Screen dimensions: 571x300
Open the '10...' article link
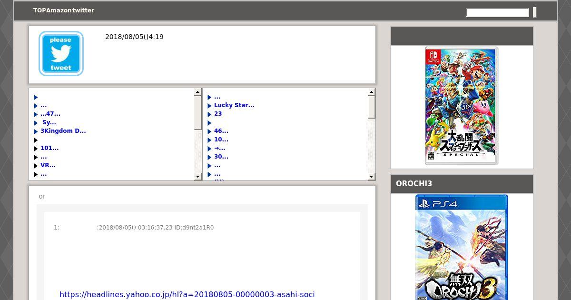click(221, 140)
